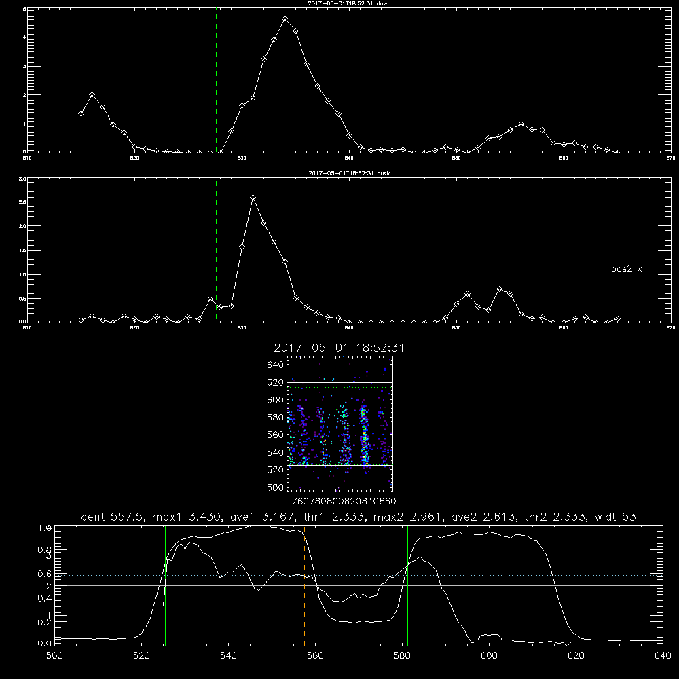Click the orange dashed centroid line in bottom plot
Screen dimensions: 679x679
tap(304, 585)
